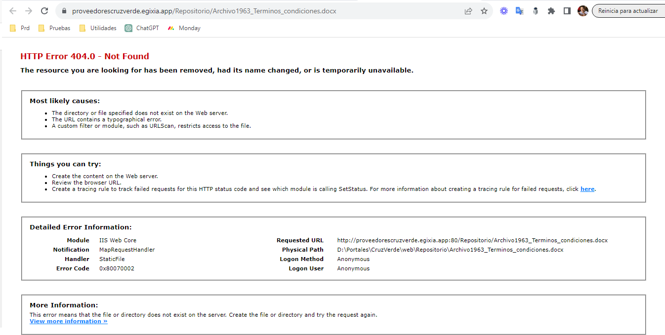The image size is (665, 335).
Task: Open the Google Translate extension icon
Action: tap(519, 11)
